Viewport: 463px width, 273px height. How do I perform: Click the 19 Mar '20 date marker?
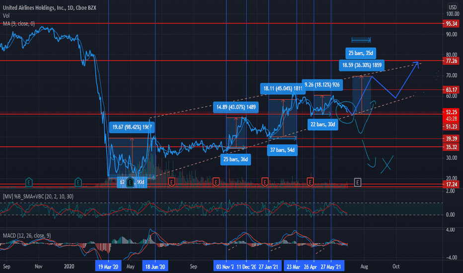[108, 267]
